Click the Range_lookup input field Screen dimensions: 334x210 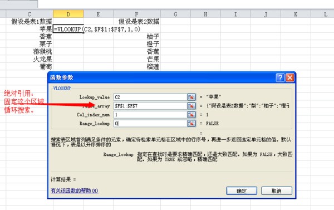tap(150, 124)
